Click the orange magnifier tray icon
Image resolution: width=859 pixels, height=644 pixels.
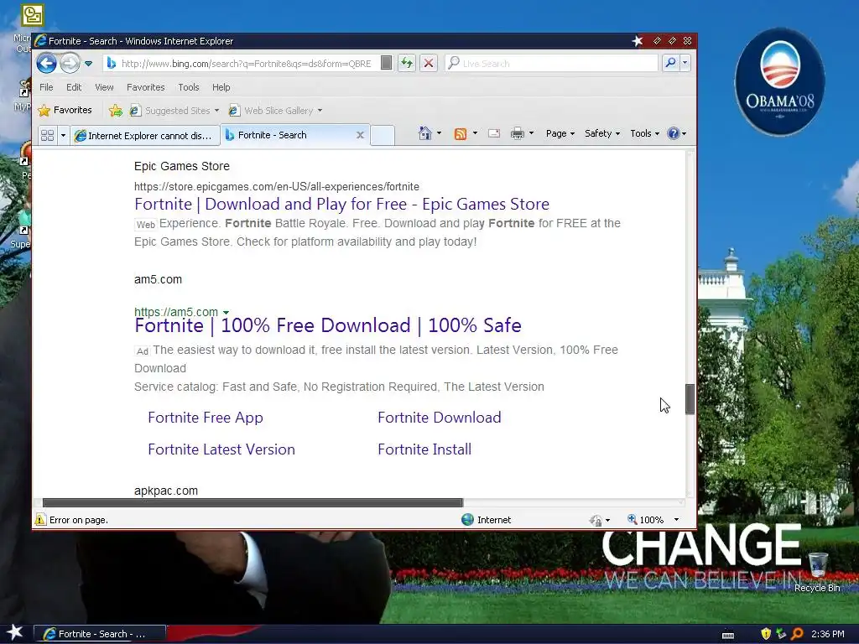[x=797, y=634]
